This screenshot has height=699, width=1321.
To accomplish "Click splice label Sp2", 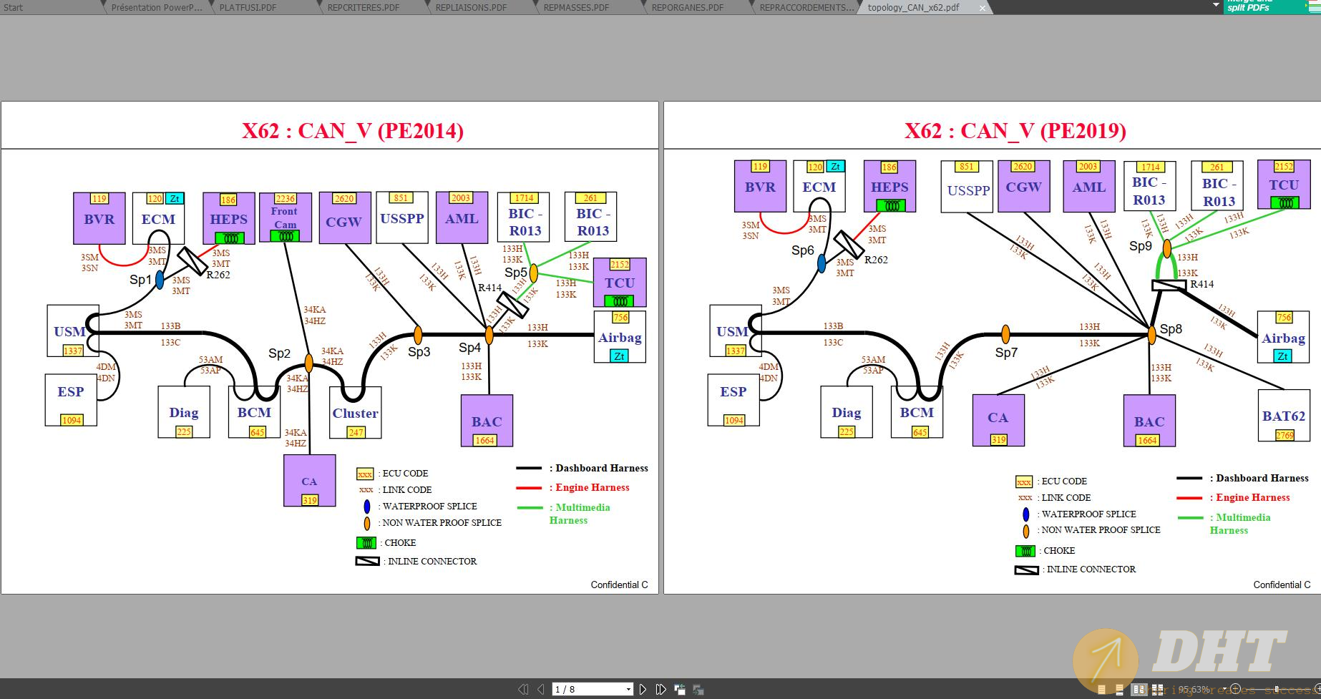I will pyautogui.click(x=279, y=353).
